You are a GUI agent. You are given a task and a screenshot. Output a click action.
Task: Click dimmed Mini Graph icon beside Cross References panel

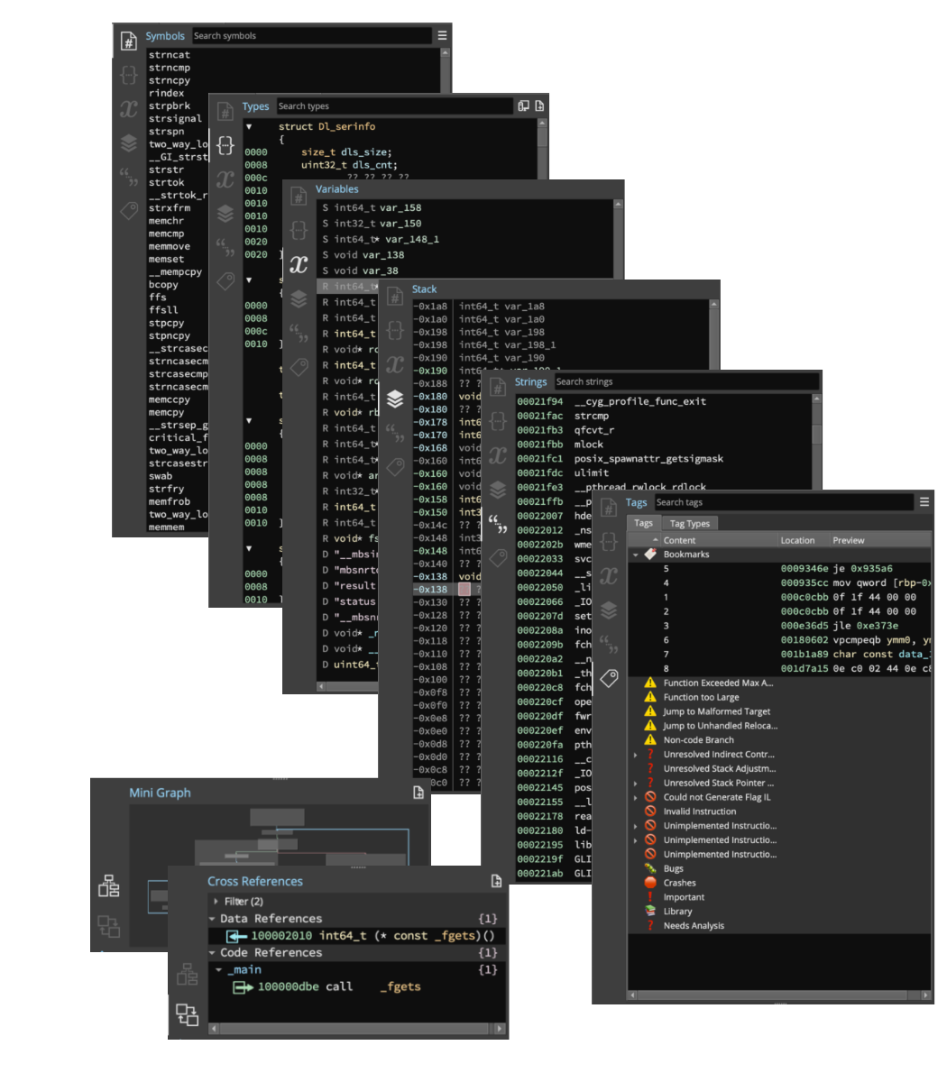tap(187, 975)
